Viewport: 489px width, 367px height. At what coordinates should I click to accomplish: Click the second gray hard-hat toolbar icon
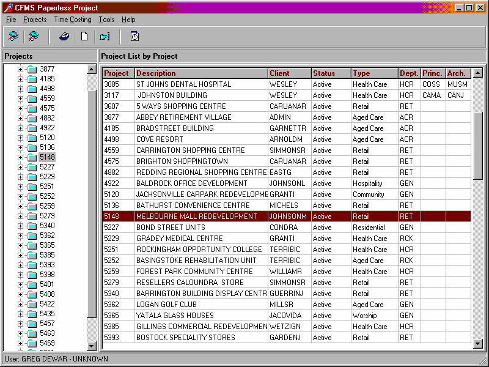(34, 37)
